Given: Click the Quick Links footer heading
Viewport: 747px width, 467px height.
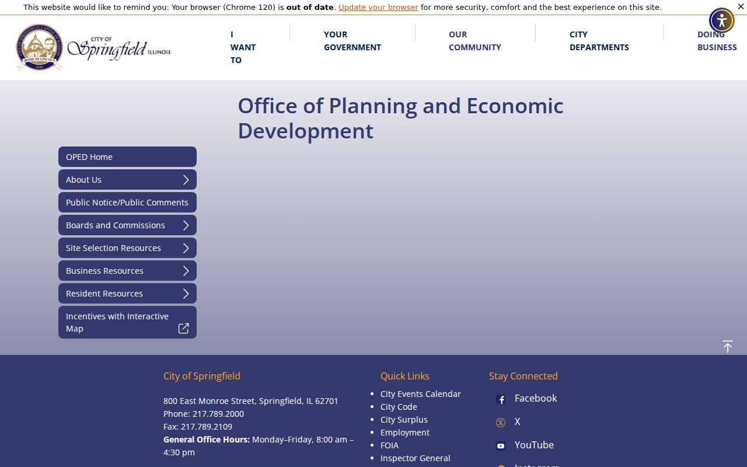Looking at the screenshot, I should click(x=405, y=376).
